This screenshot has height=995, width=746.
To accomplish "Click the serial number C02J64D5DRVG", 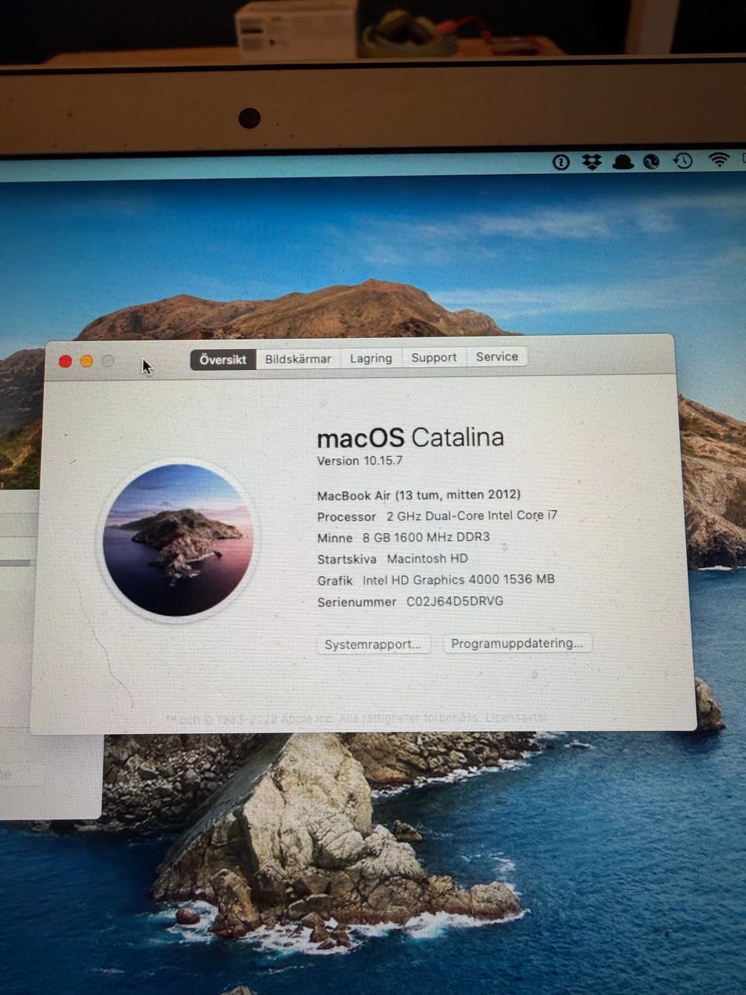I will click(455, 602).
